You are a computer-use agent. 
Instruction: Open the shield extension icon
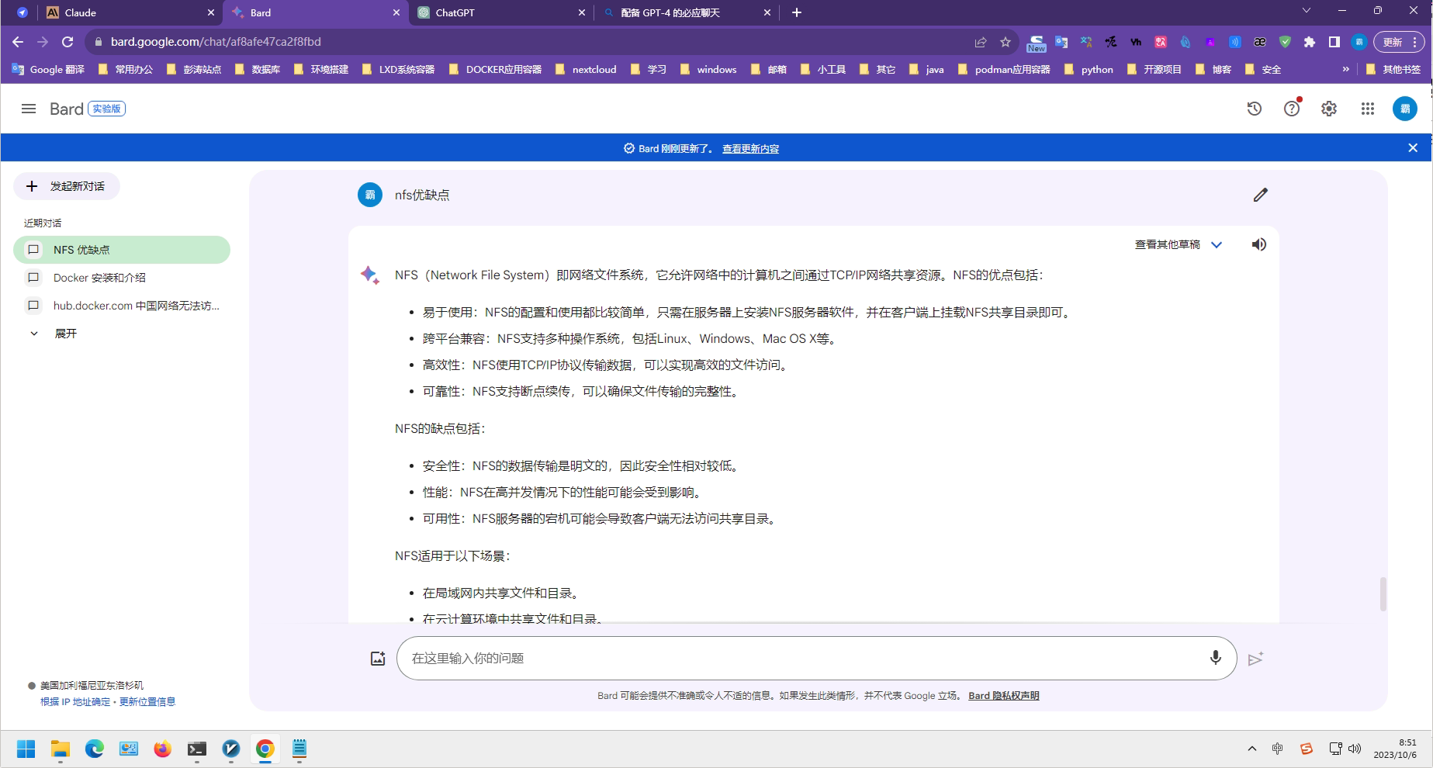pyautogui.click(x=1285, y=42)
